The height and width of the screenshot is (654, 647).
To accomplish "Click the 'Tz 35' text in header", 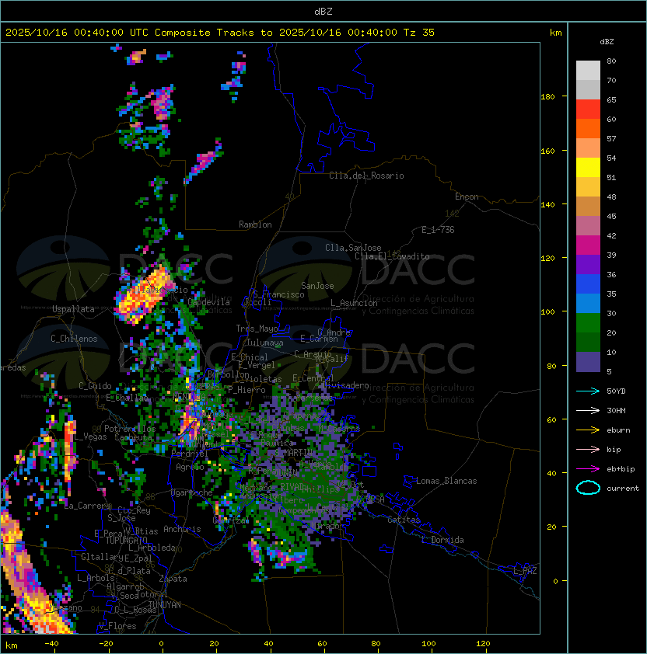I will point(419,33).
